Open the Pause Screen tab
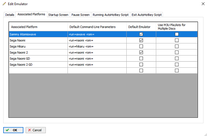This screenshot has width=207, height=136. coord(80,15)
